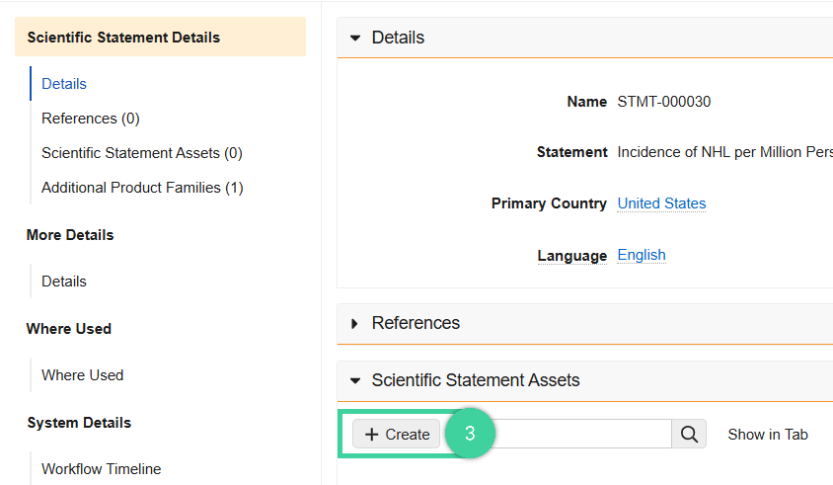
Task: Collapse the Scientific Statement Assets section triangle
Action: (355, 380)
